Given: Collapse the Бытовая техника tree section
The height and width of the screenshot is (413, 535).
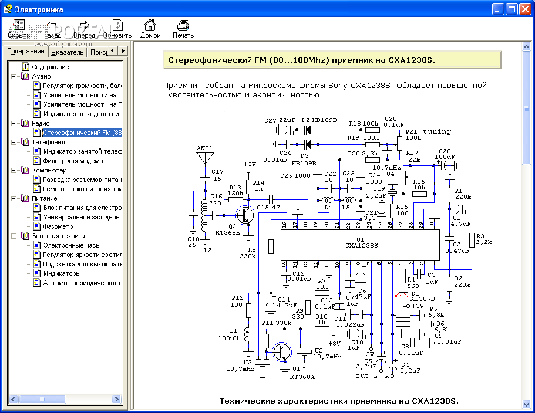Looking at the screenshot, I should click(x=14, y=236).
